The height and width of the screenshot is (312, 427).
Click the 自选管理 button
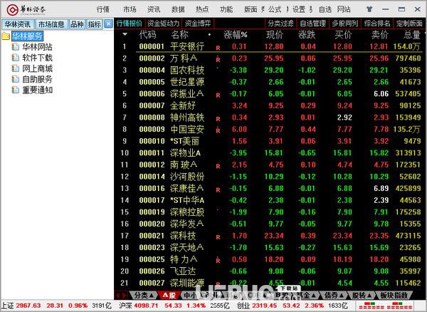click(x=312, y=24)
